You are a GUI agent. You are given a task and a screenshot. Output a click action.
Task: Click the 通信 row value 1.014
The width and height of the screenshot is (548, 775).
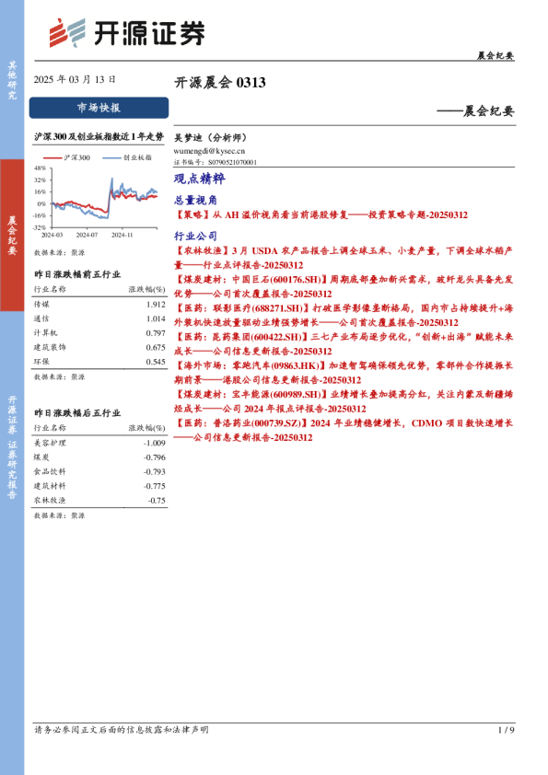[156, 318]
